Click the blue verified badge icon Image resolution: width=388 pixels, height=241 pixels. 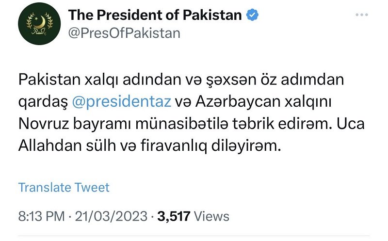click(x=252, y=15)
